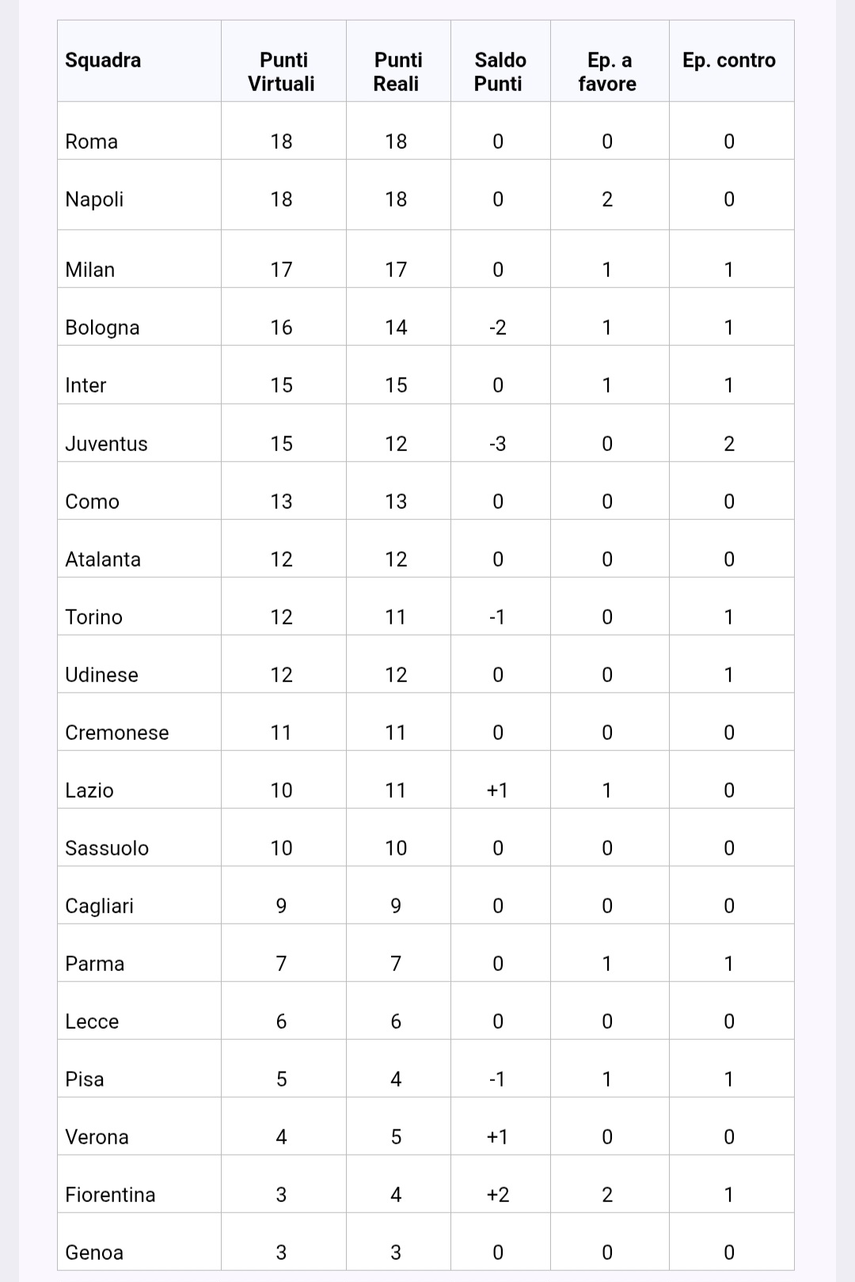Click the Ep. contro column header
The width and height of the screenshot is (855, 1282).
729,60
